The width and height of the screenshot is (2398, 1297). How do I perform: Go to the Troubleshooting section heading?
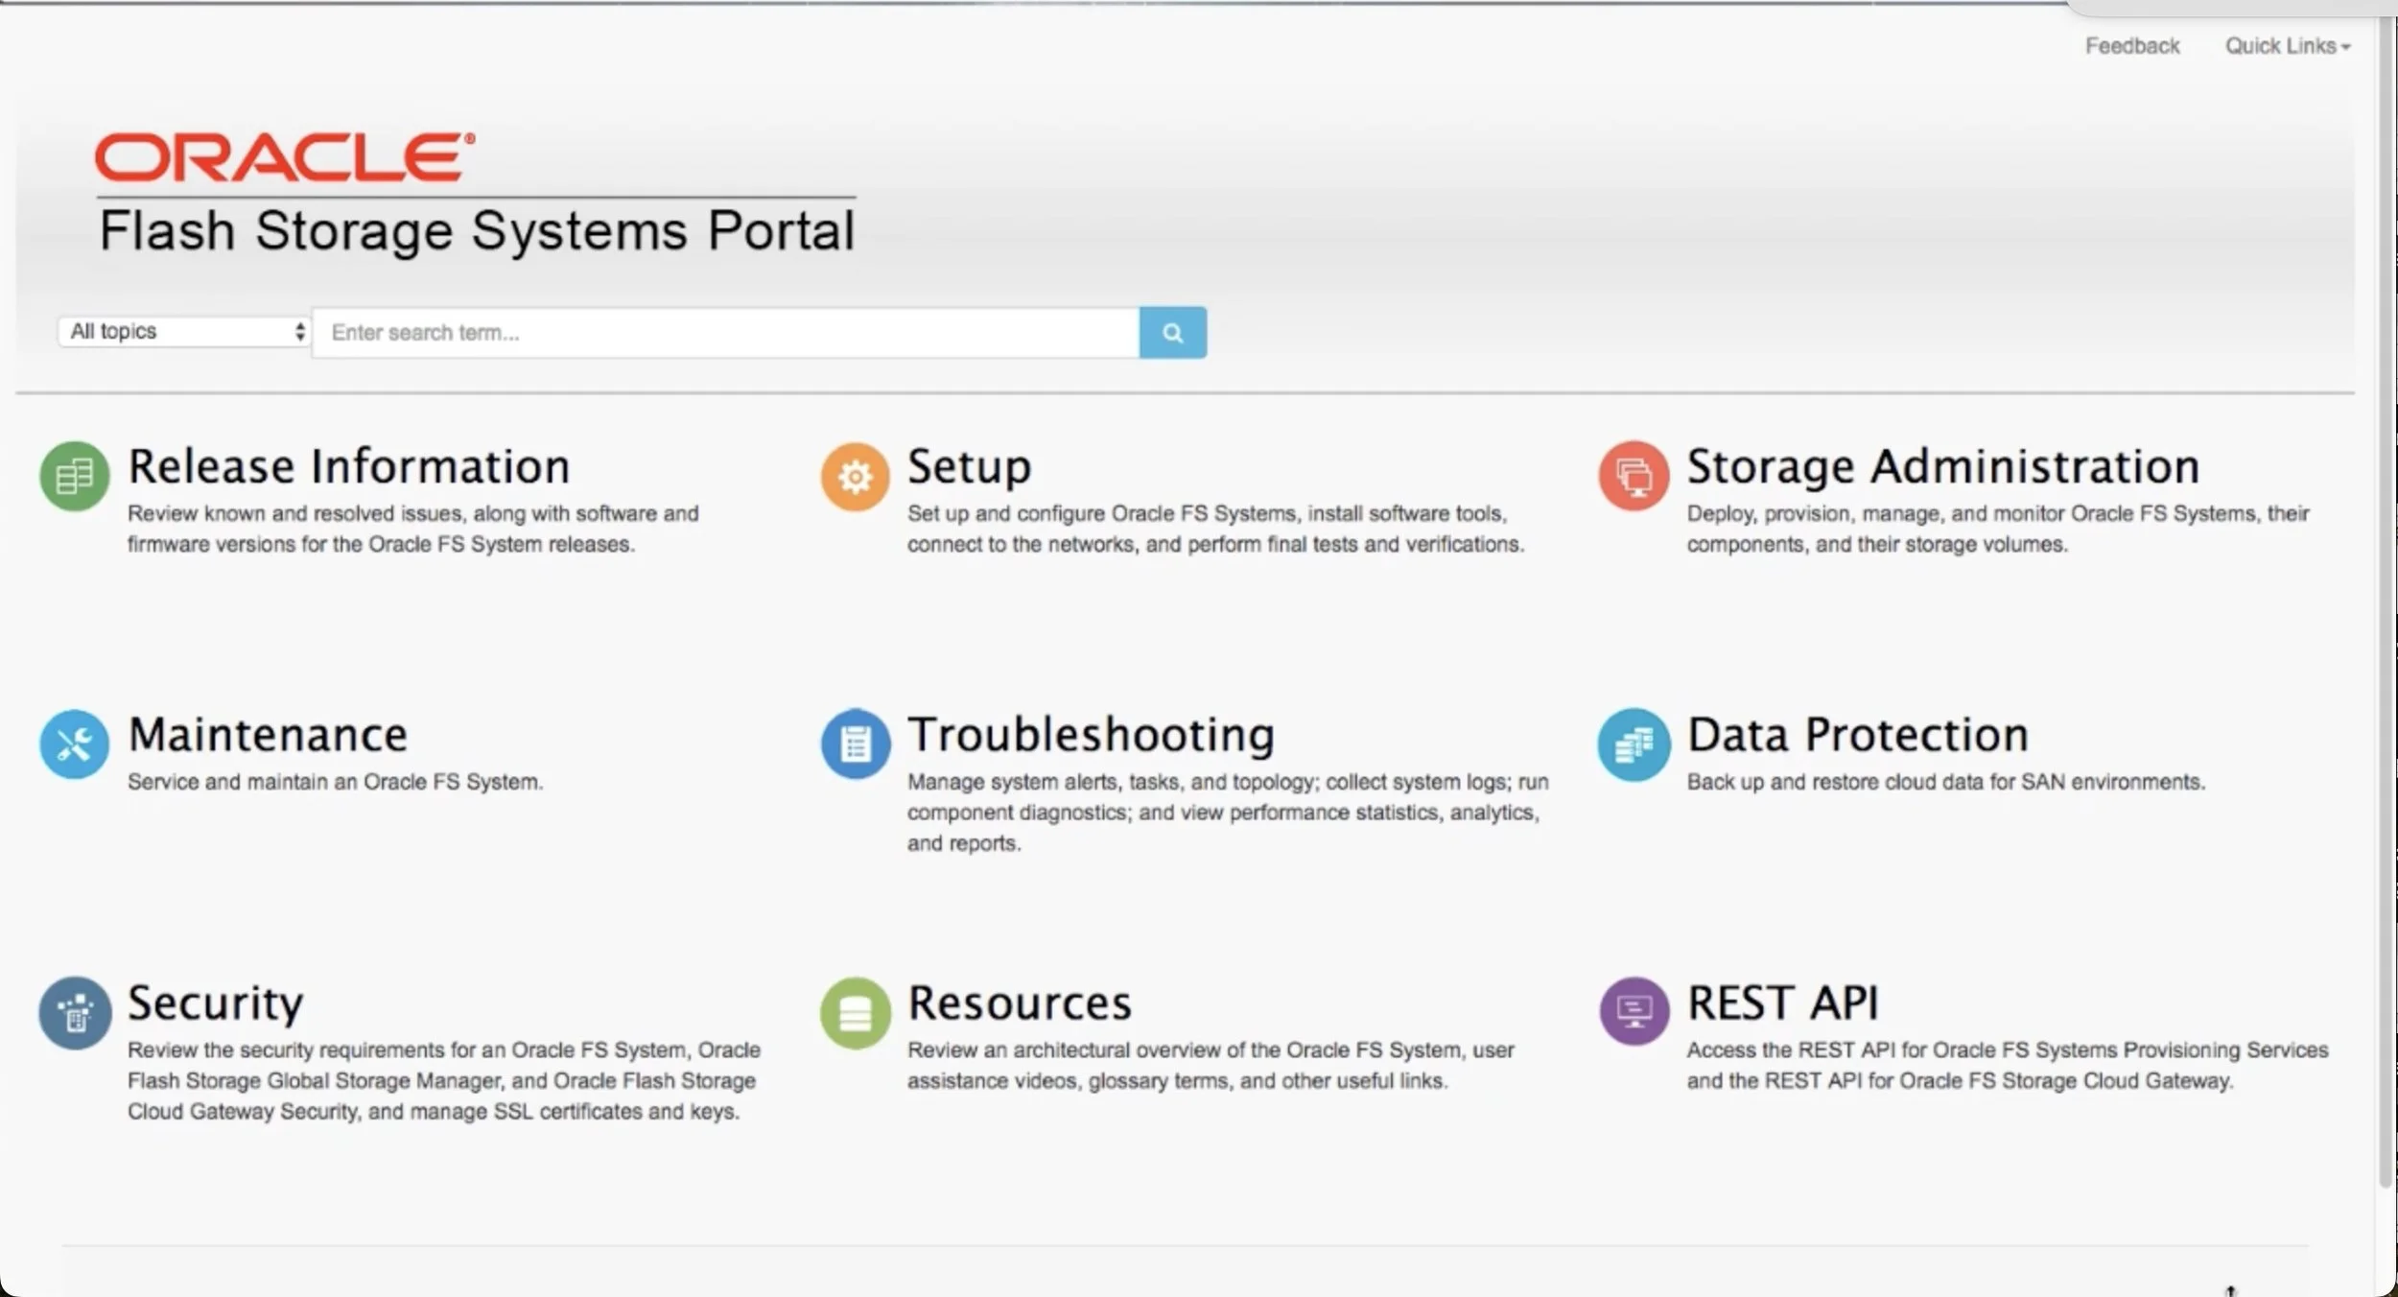click(x=1091, y=735)
